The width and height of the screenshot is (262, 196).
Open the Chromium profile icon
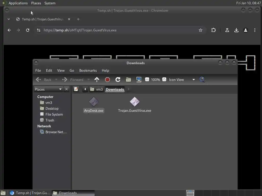pyautogui.click(x=245, y=30)
